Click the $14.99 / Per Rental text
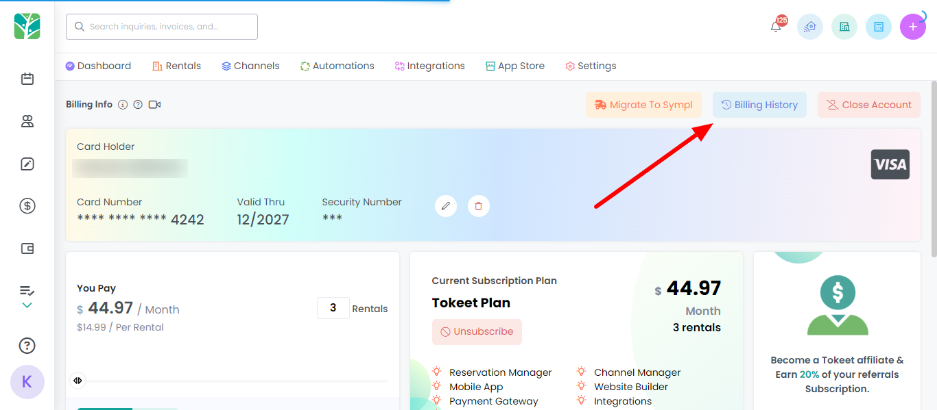 pyautogui.click(x=120, y=327)
